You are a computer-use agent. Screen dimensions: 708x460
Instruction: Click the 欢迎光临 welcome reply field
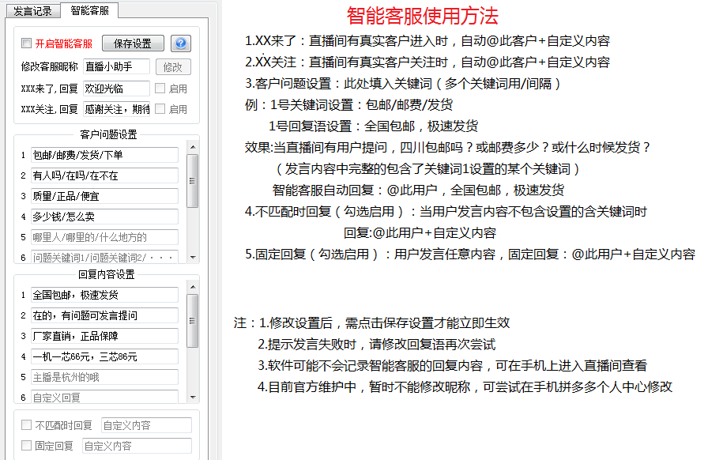click(x=115, y=89)
